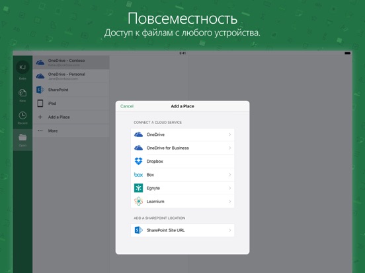Choose the iPad storage location
Image resolution: width=365 pixels, height=273 pixels.
[x=71, y=104]
